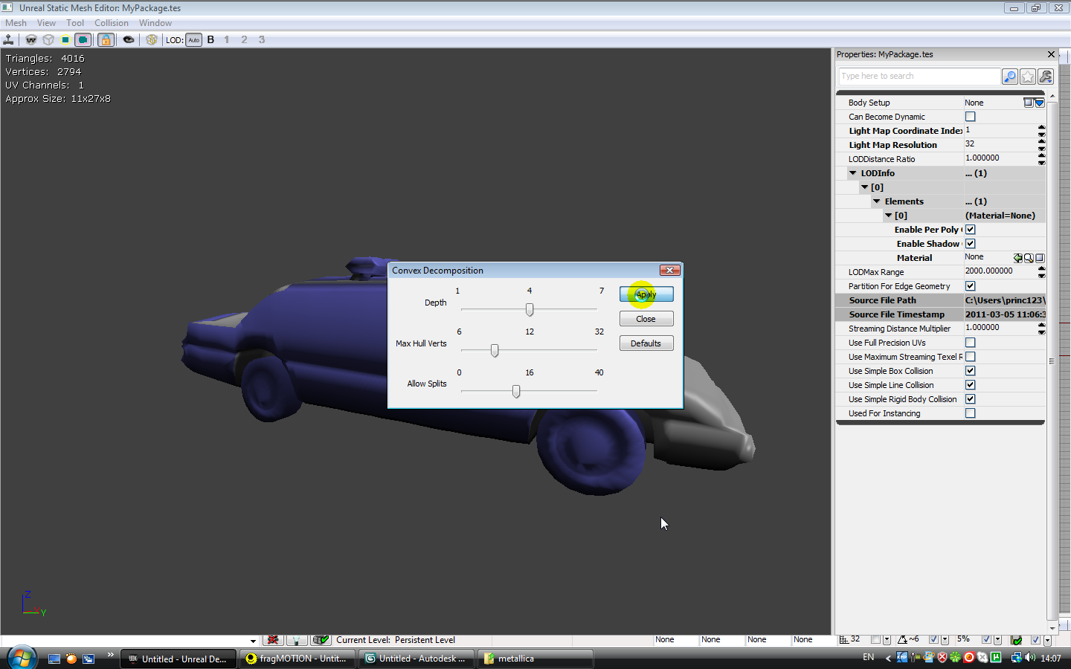Switch to Untitled - Autodesk taskbar window
The width and height of the screenshot is (1071, 669).
(416, 659)
